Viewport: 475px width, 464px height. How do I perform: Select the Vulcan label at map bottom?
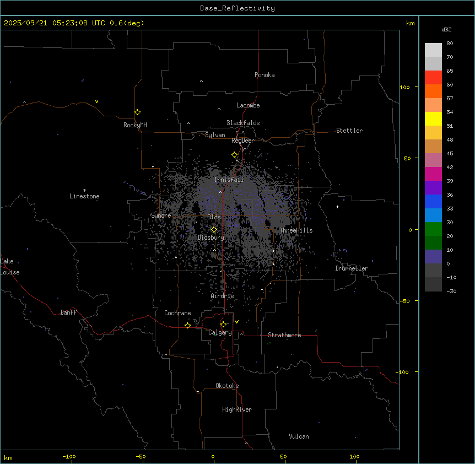click(x=299, y=436)
